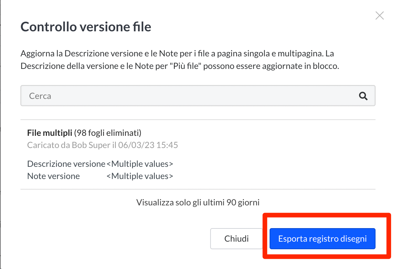Click the Controllo versione file title
Image resolution: width=394 pixels, height=269 pixels.
86,26
